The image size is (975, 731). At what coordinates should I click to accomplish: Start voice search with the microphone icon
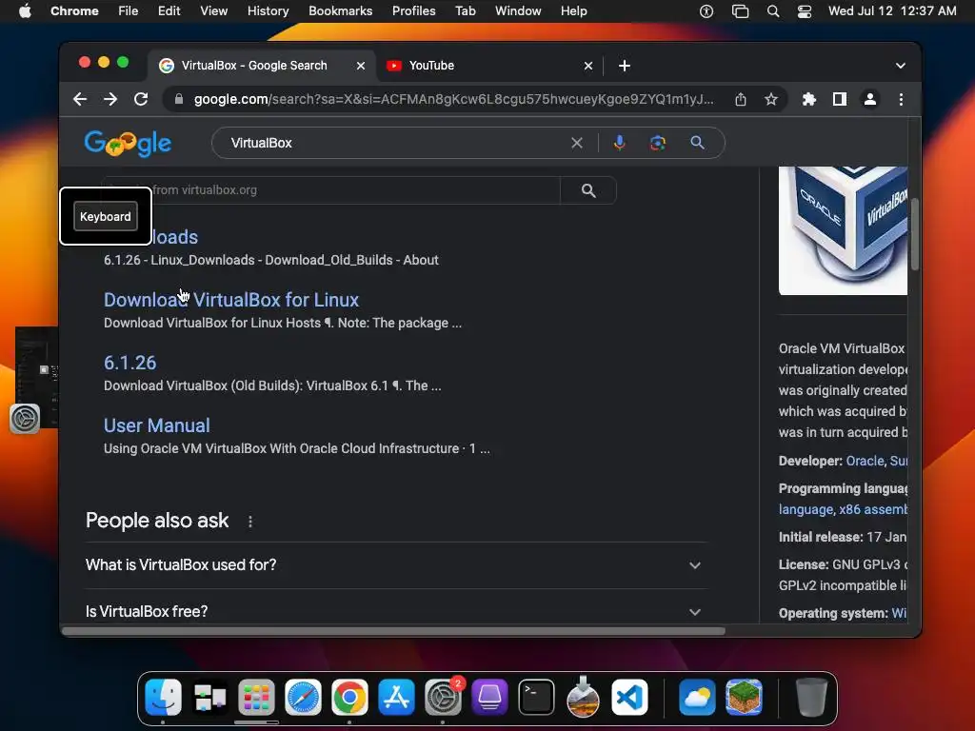619,143
